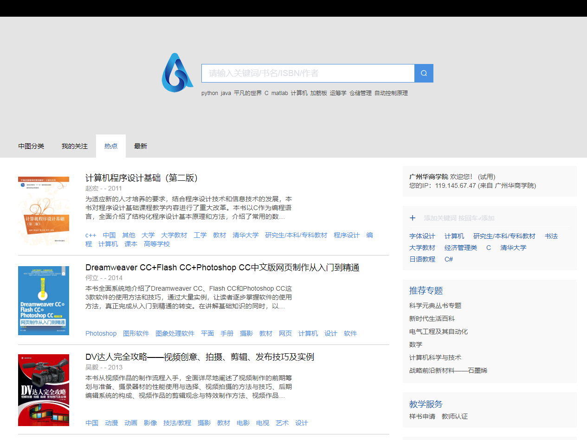Viewport: 587px width, 440px height.
Task: Select the 最新 tab
Action: tap(141, 146)
